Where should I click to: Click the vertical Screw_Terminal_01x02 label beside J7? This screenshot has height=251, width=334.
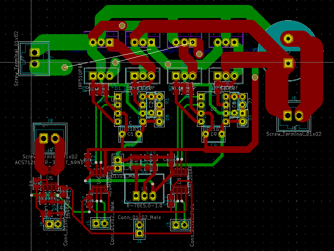(x=16, y=59)
